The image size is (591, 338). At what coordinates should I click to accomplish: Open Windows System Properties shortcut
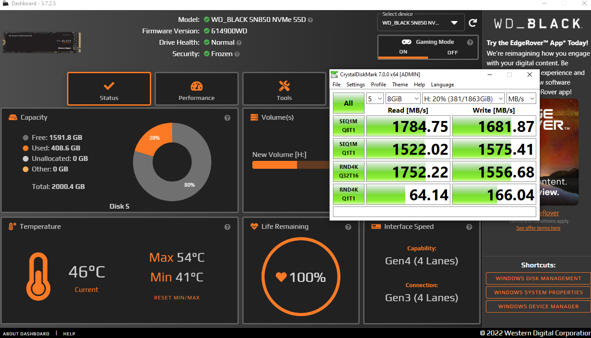538,292
